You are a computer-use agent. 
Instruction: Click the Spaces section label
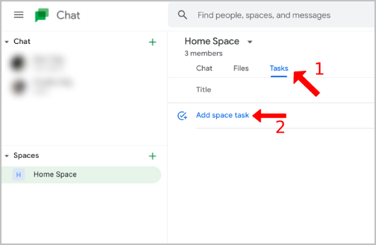tap(26, 156)
